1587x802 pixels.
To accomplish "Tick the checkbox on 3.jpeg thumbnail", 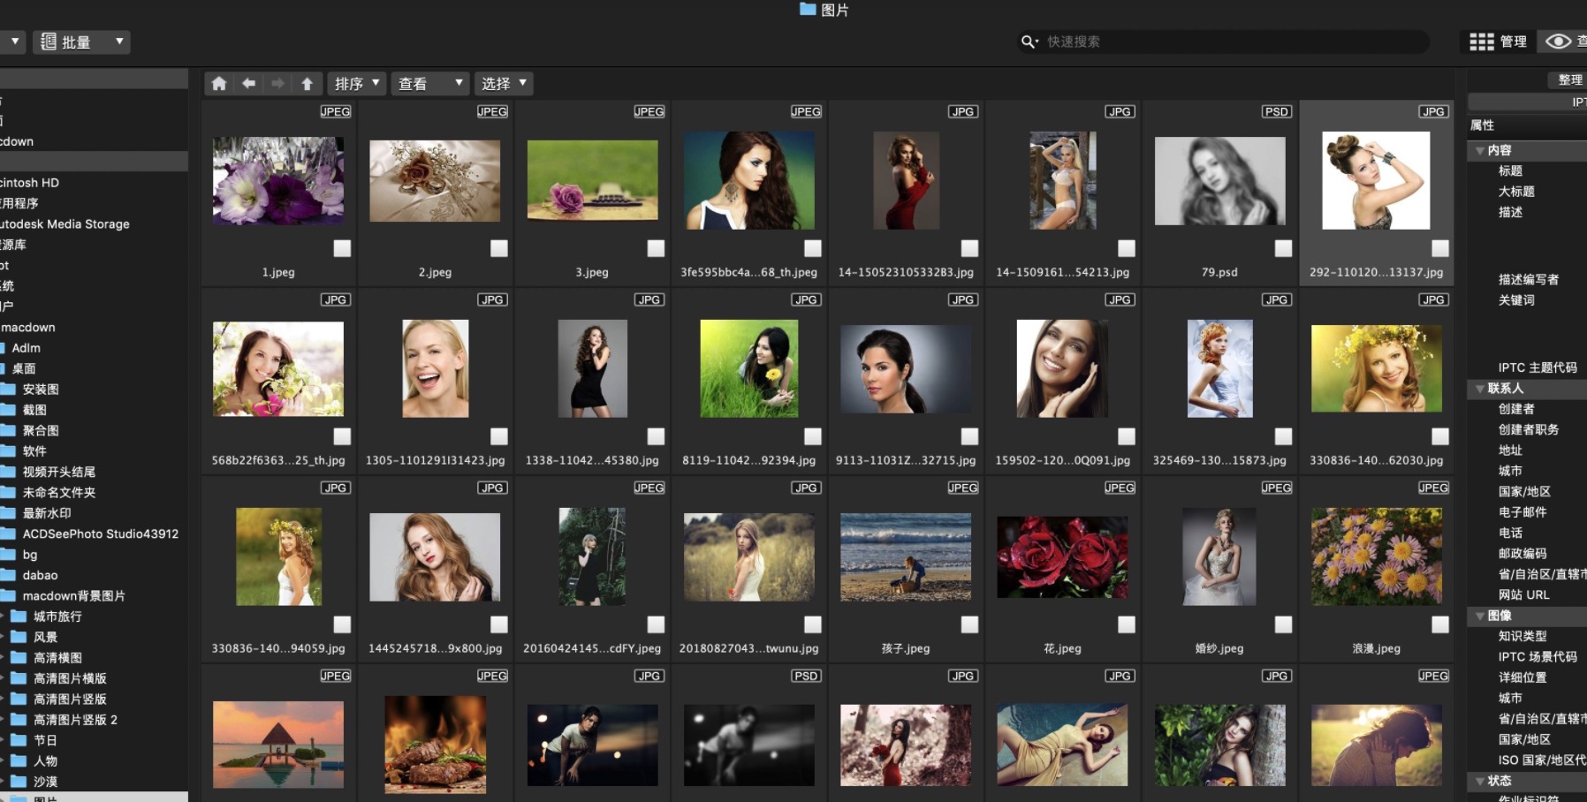I will pos(656,248).
